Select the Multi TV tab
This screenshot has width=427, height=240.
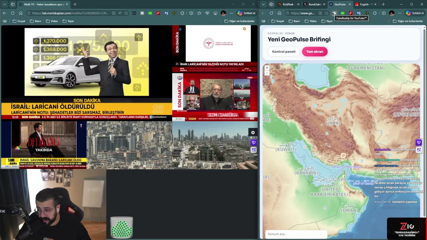click(43, 4)
